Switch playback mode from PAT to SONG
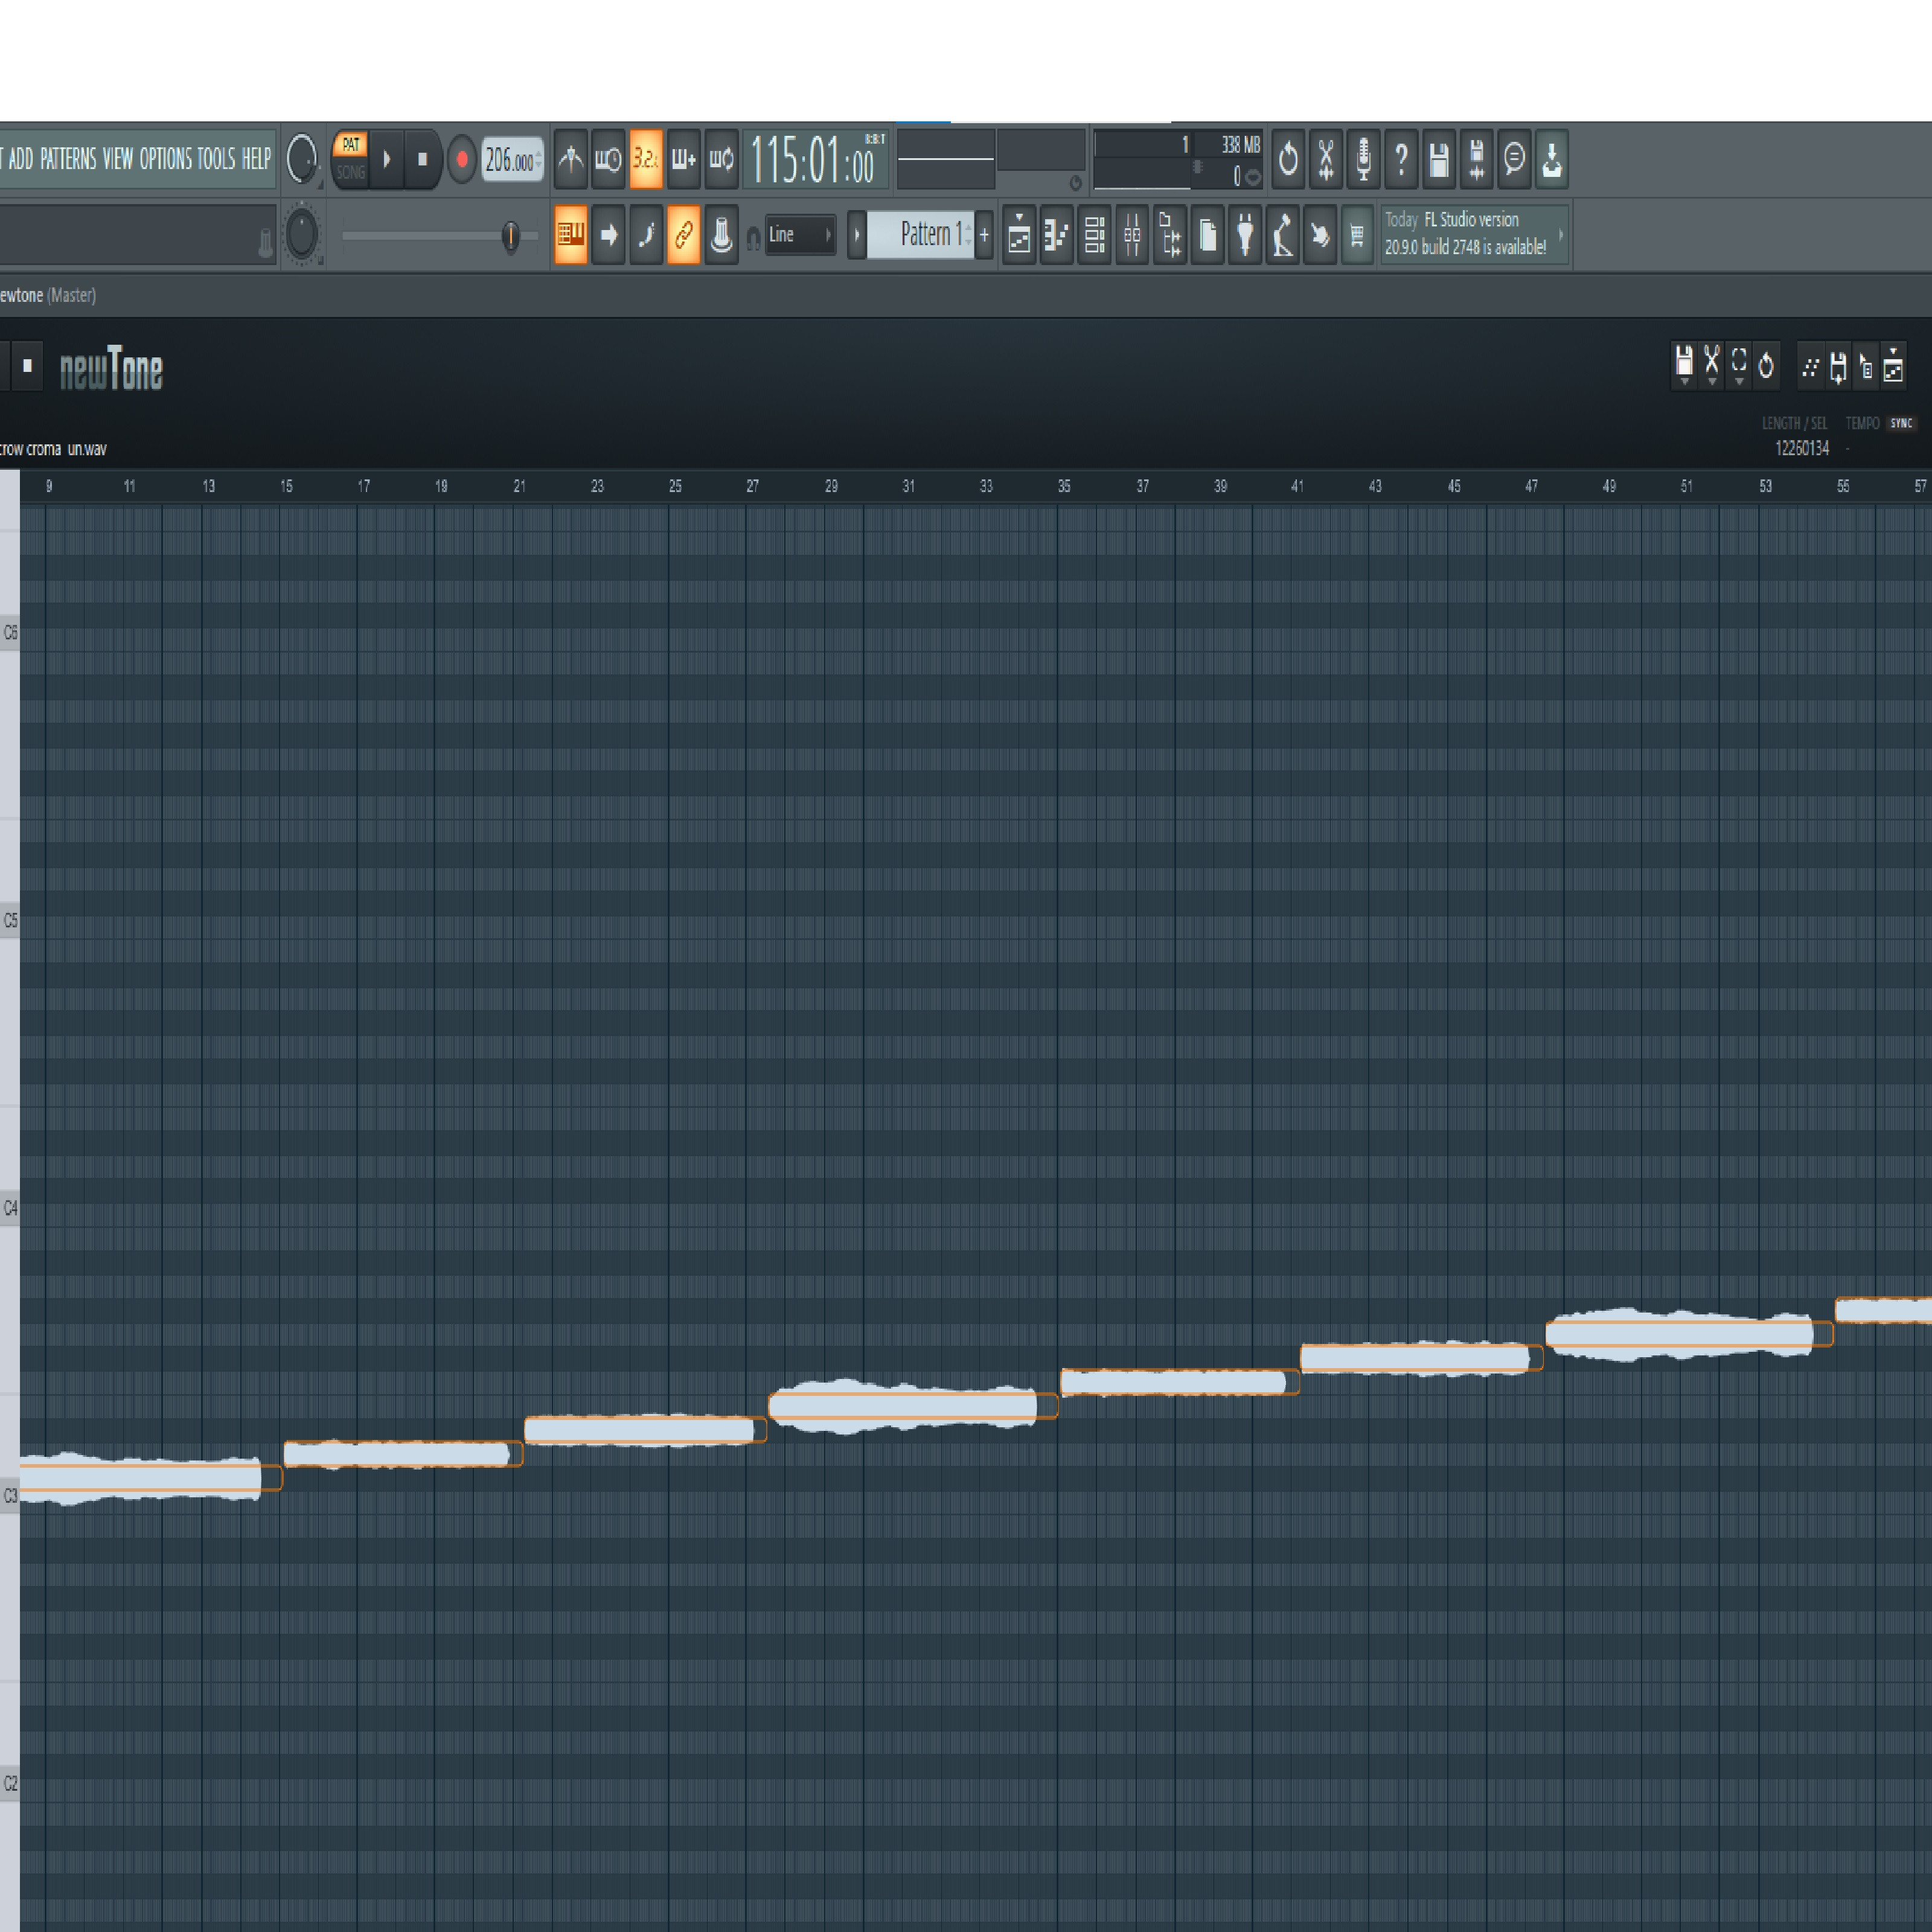 click(x=351, y=172)
